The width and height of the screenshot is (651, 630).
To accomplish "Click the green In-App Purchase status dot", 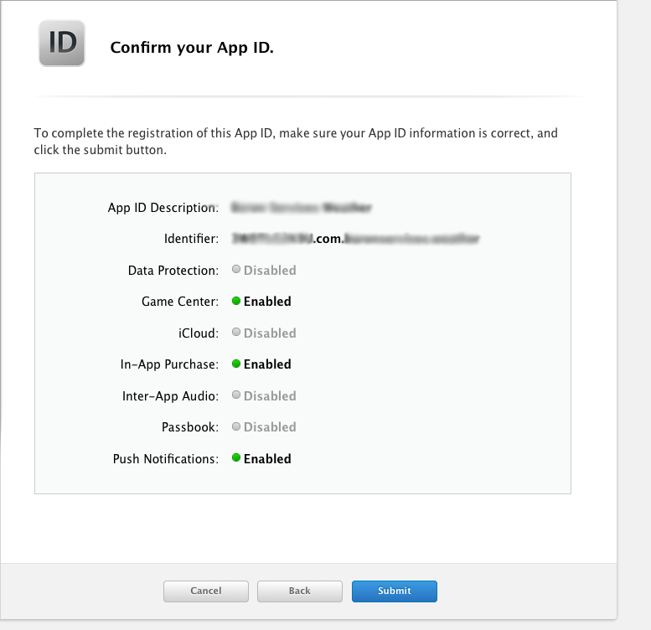I will (x=236, y=364).
